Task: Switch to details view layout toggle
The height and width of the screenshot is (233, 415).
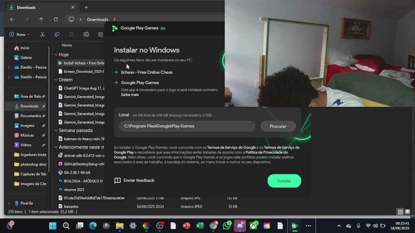Action: (x=400, y=212)
